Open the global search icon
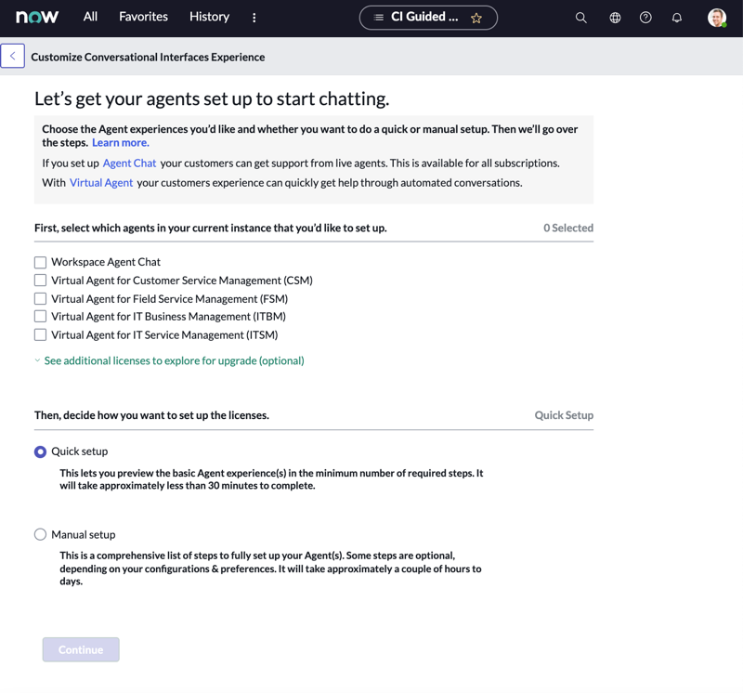 pos(581,18)
